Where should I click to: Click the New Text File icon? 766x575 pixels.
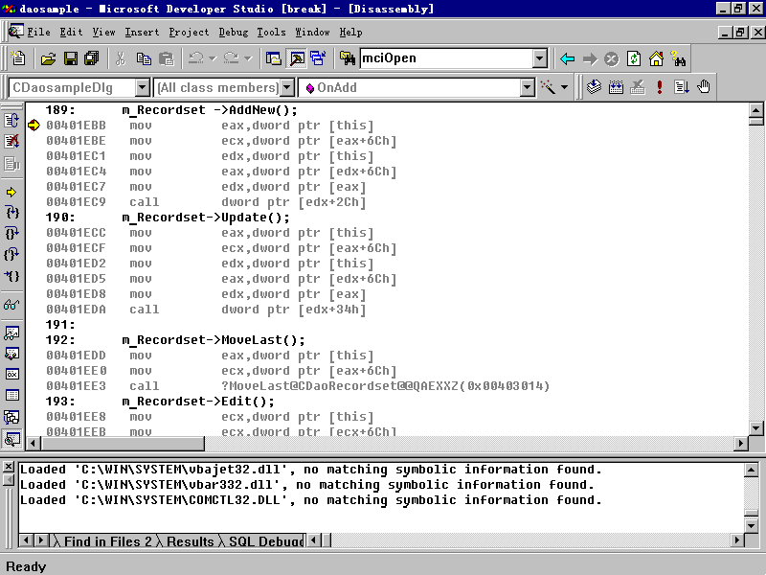coord(18,58)
